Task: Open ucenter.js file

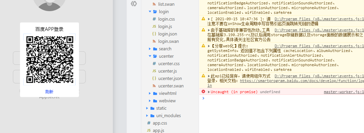Action: [168, 71]
